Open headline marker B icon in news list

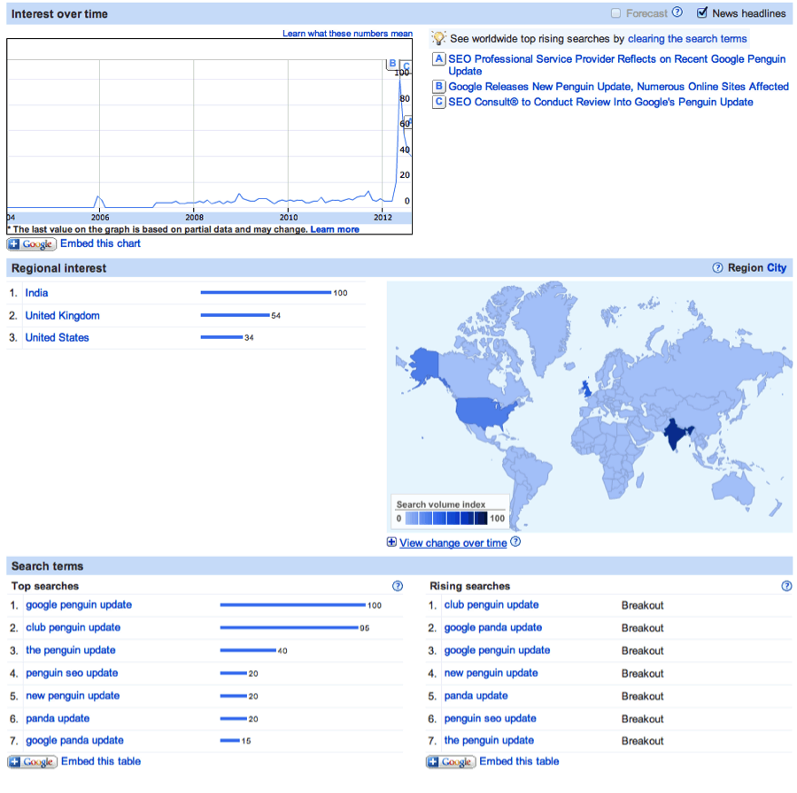(x=438, y=87)
